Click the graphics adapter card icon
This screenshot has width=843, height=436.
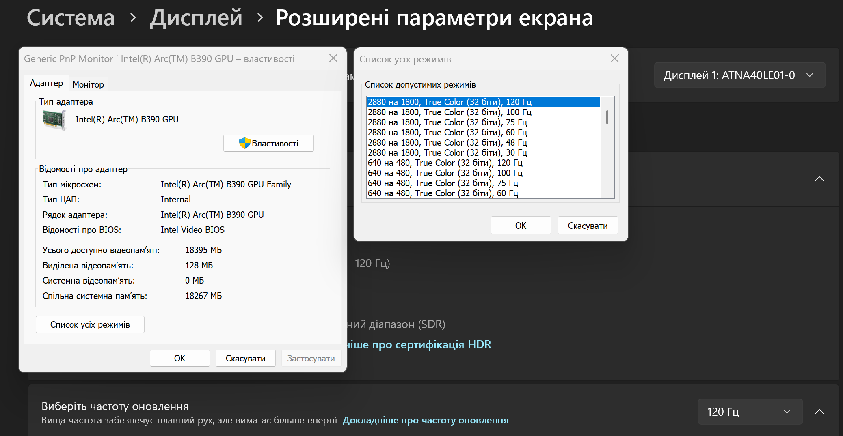[x=54, y=120]
